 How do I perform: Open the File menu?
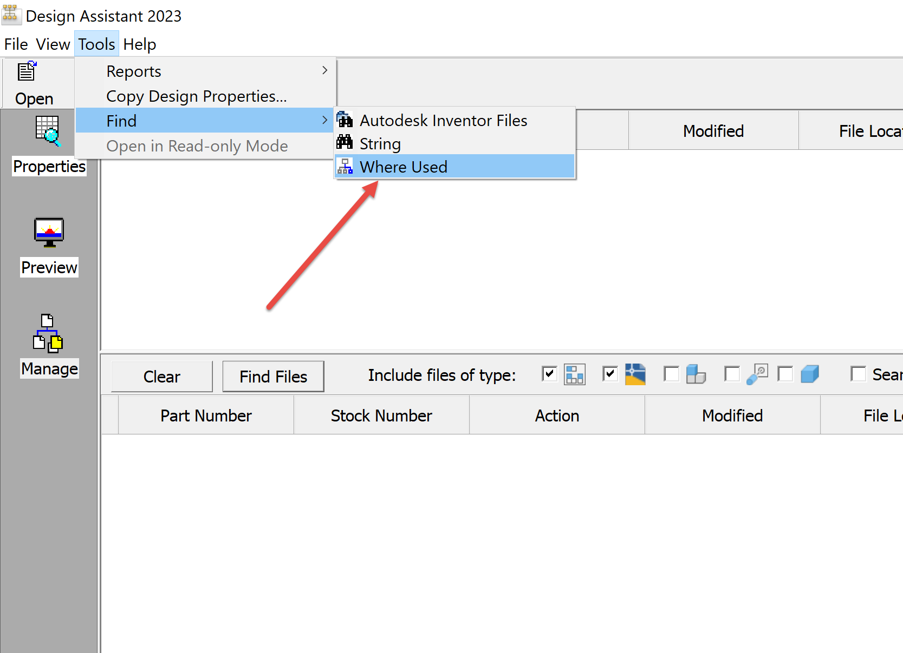(16, 44)
